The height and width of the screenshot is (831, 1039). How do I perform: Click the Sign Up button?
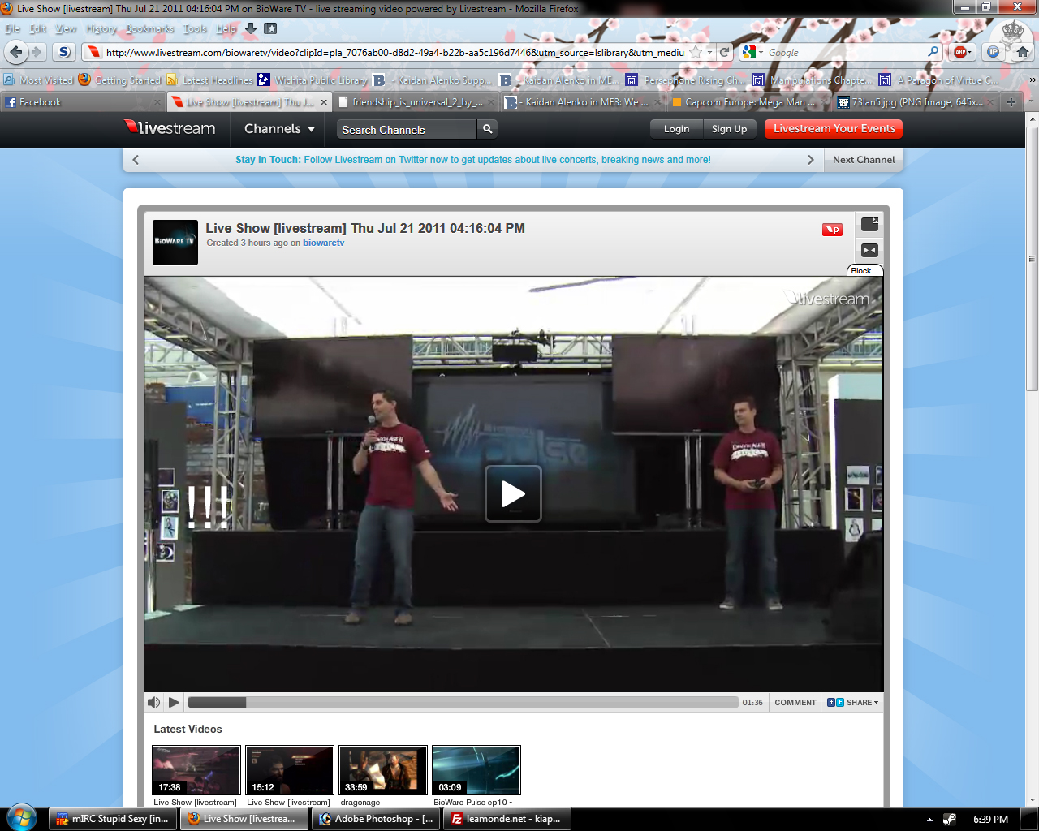pos(729,129)
